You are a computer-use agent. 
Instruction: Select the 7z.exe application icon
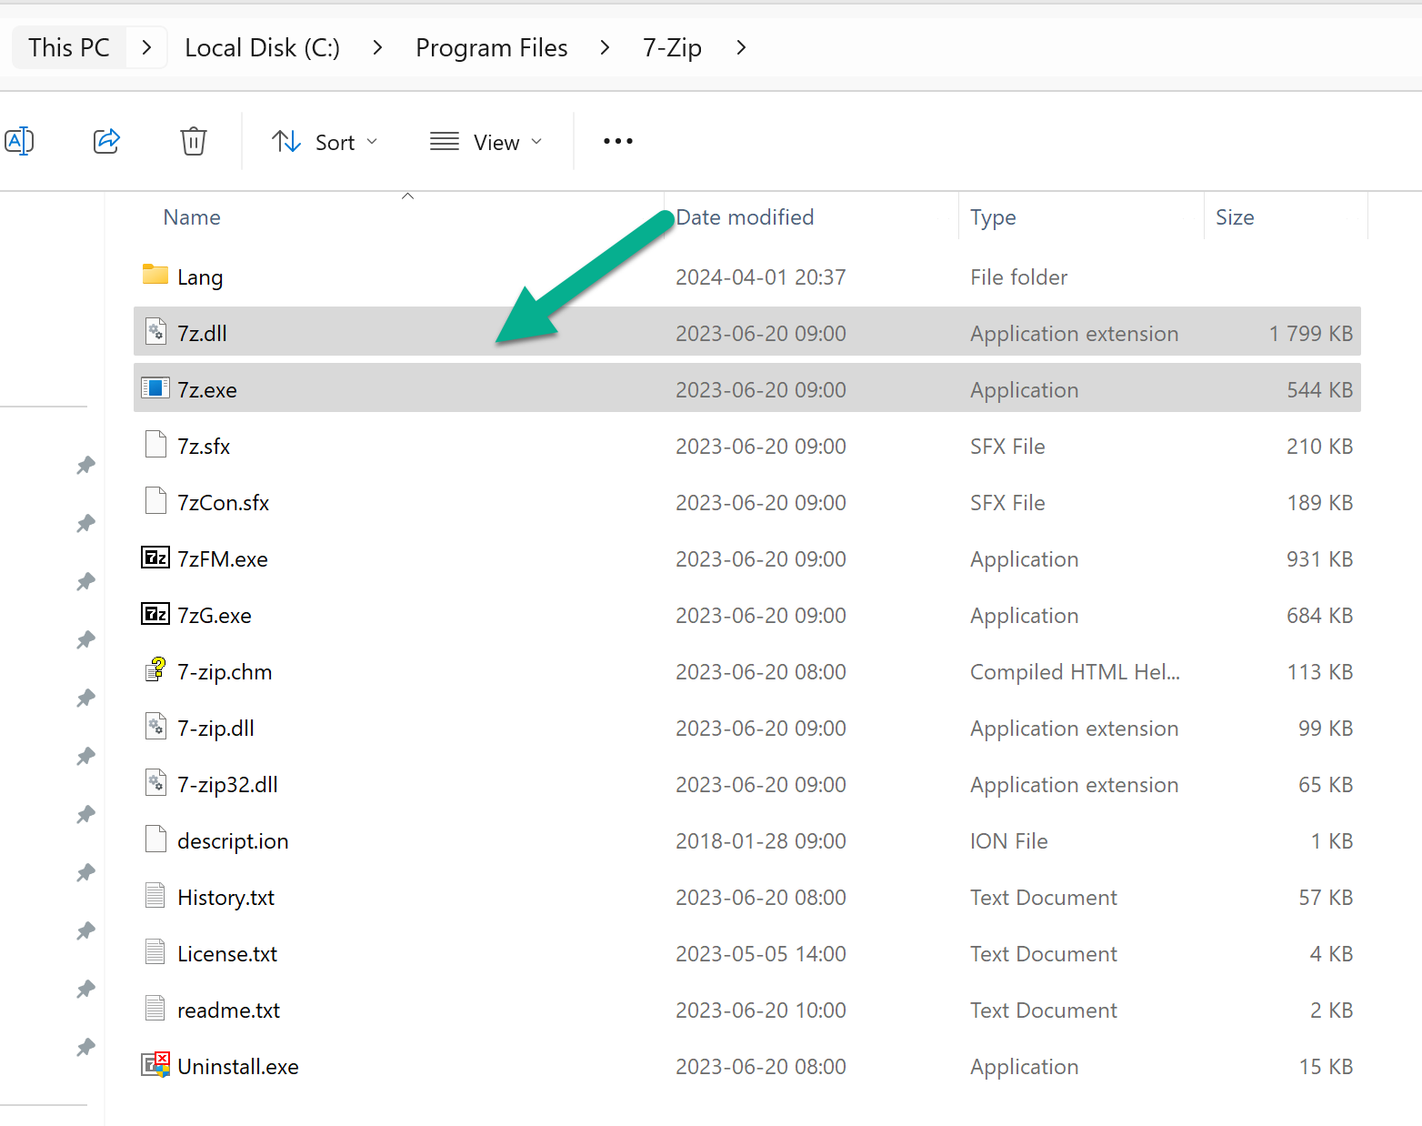(155, 388)
